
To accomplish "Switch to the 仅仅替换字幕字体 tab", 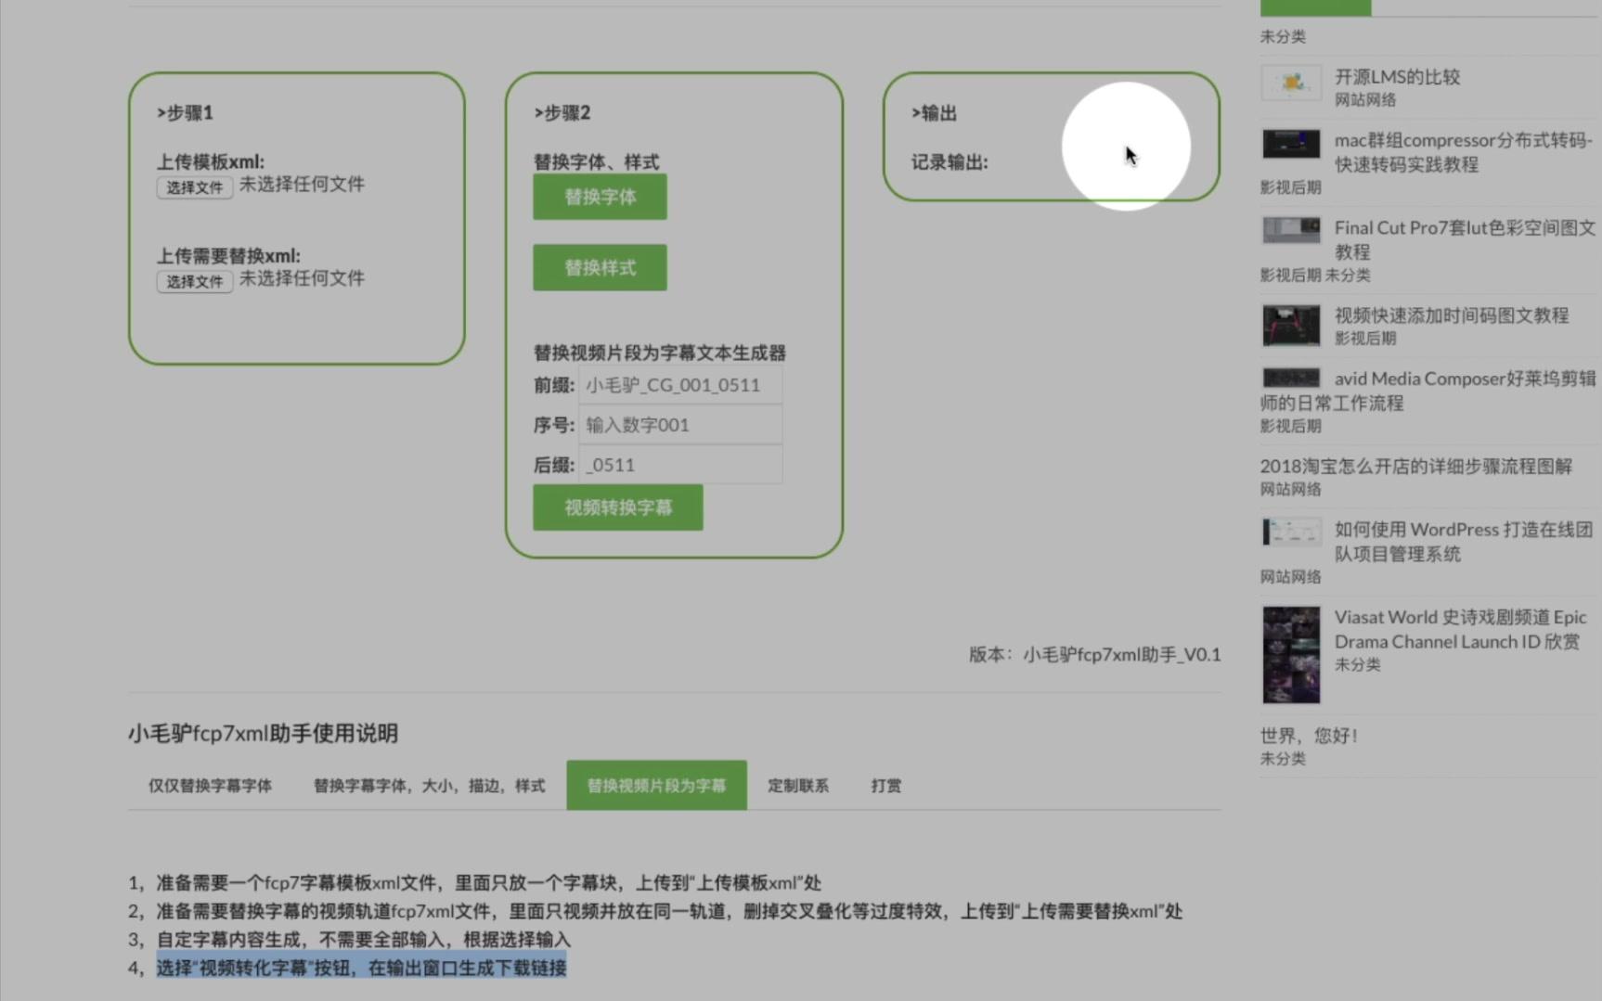I will coord(209,785).
